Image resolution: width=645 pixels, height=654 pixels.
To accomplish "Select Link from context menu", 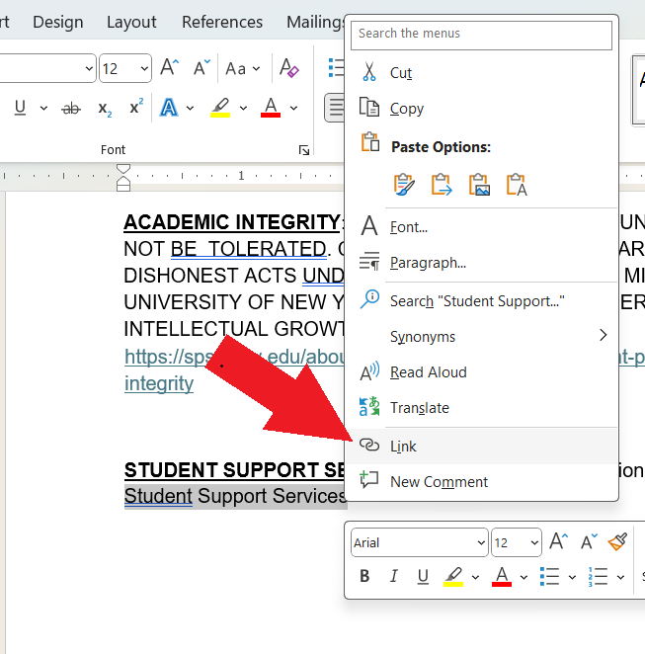I will click(x=482, y=446).
